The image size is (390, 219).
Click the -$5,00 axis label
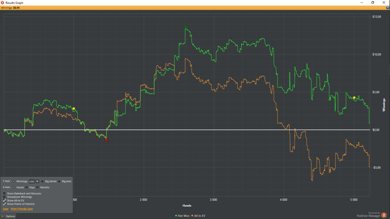377,167
